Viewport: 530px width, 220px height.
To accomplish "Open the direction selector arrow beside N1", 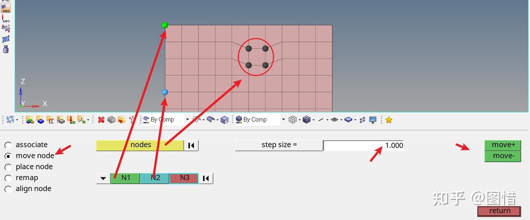I will pyautogui.click(x=103, y=178).
